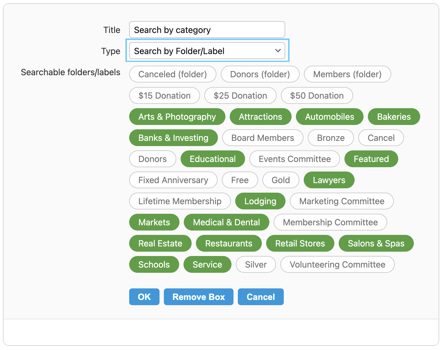443x350 pixels.
Task: Enable the Gold label
Action: point(281,180)
